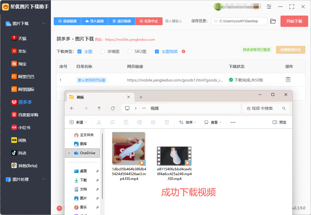
Task: Open the mobile.yangkeduo.com link
Action: [x=130, y=40]
